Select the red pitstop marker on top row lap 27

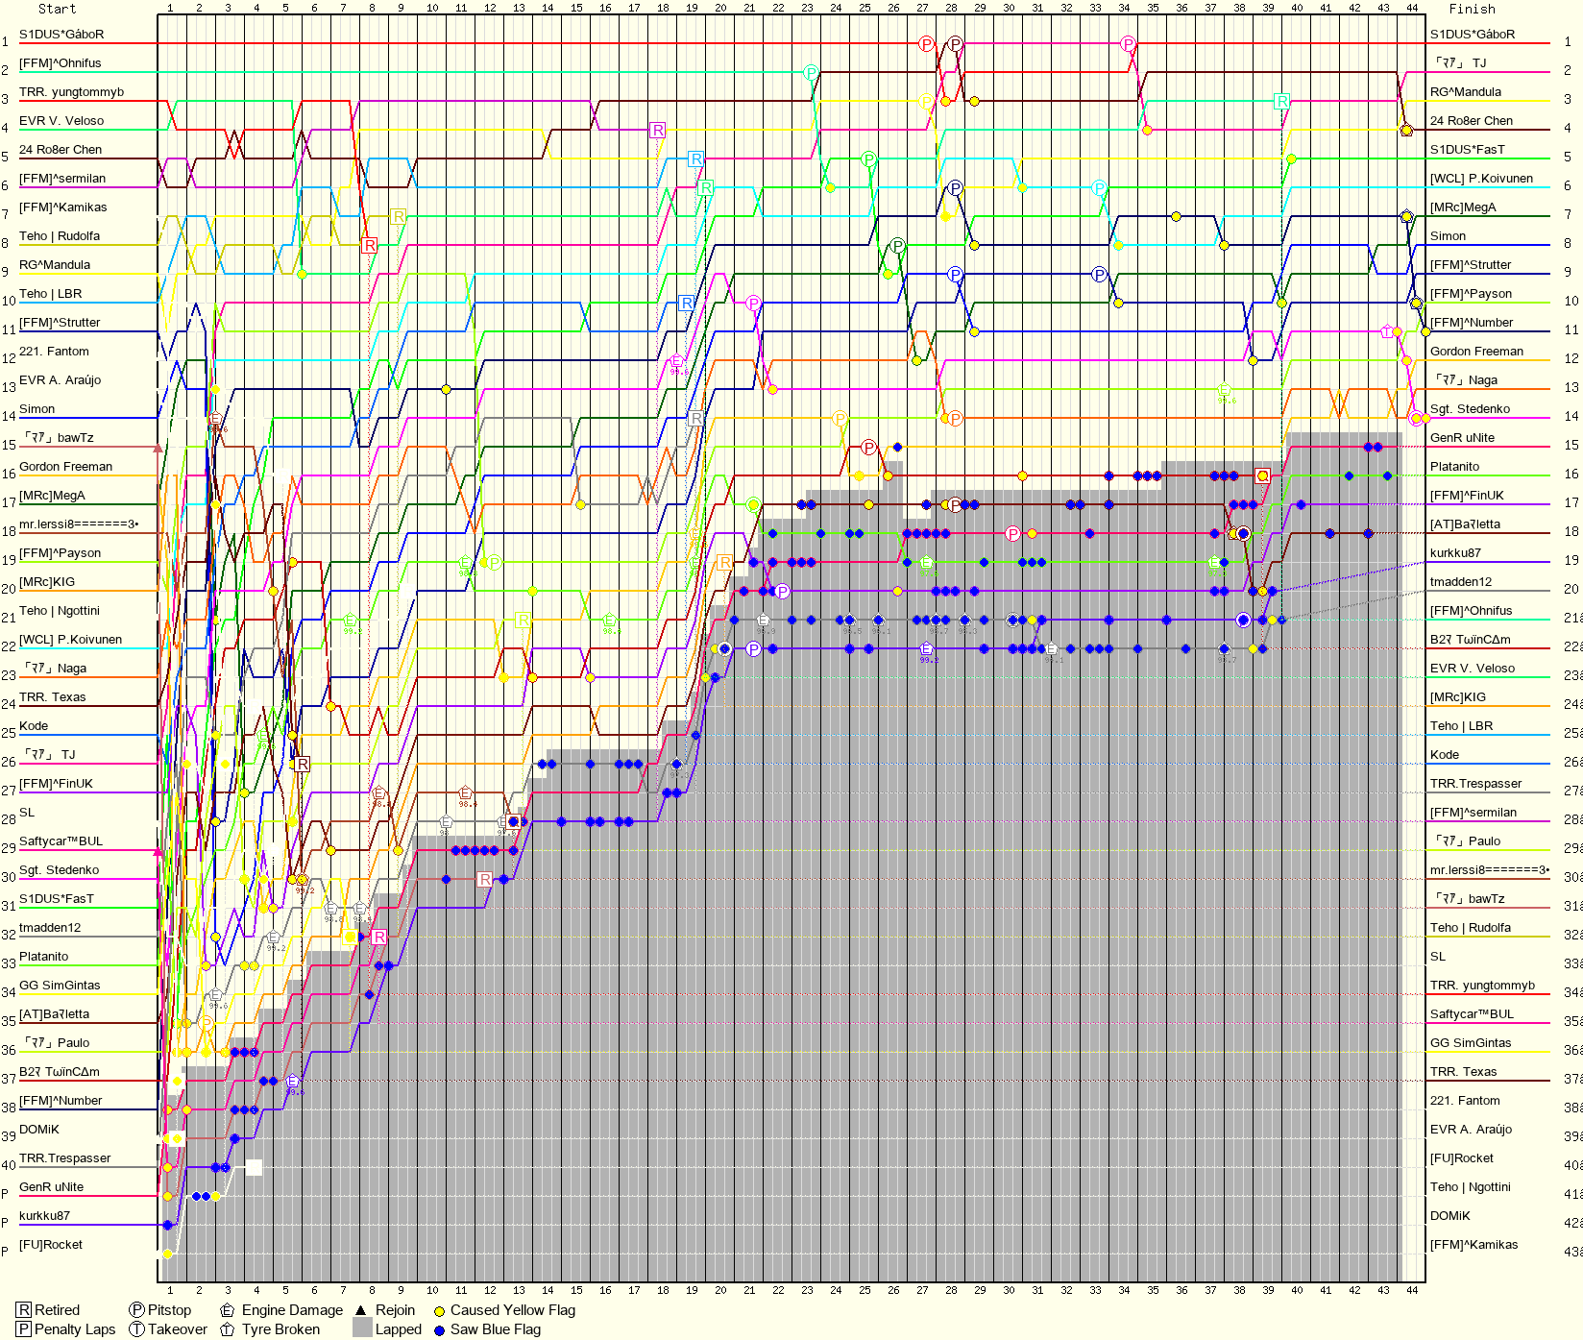[926, 44]
